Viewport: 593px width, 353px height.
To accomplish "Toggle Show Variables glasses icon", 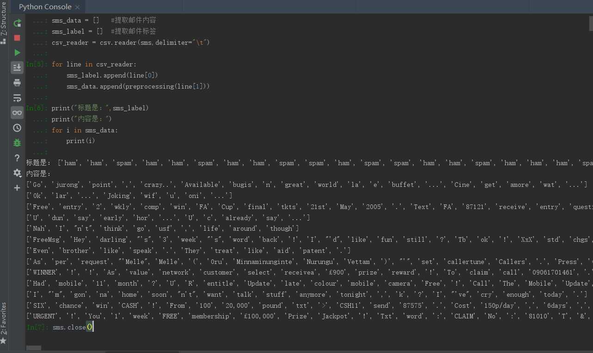I will (17, 113).
